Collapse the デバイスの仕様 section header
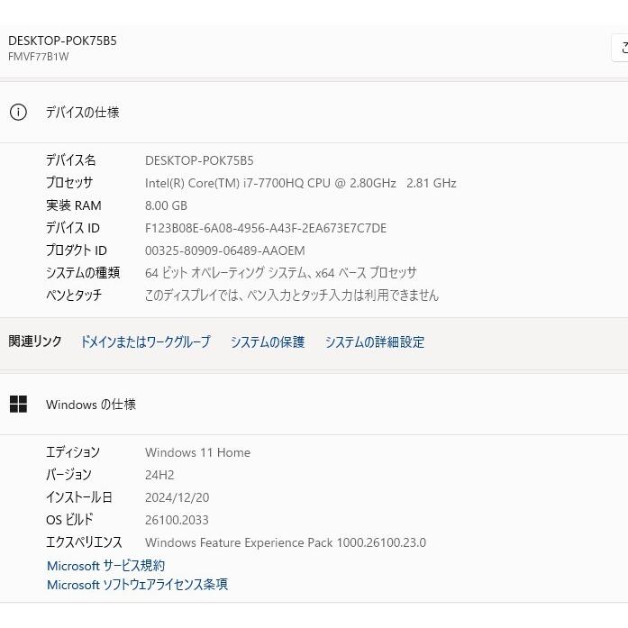 click(315, 113)
